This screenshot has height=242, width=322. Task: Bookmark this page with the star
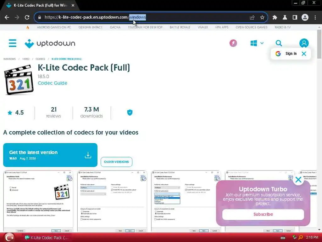(x=262, y=18)
